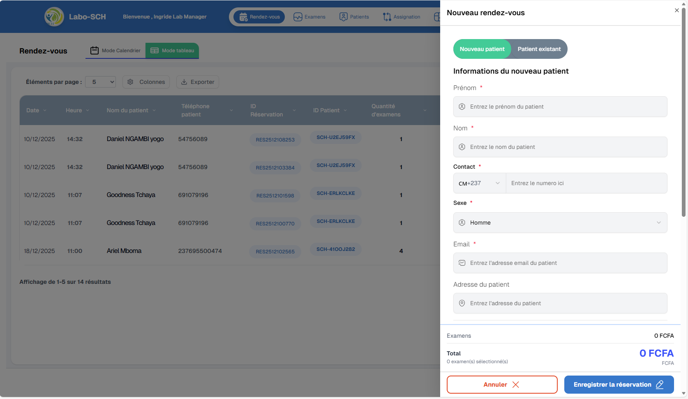Close the Nouveau rendez-vous panel
This screenshot has width=688, height=399.
click(676, 10)
